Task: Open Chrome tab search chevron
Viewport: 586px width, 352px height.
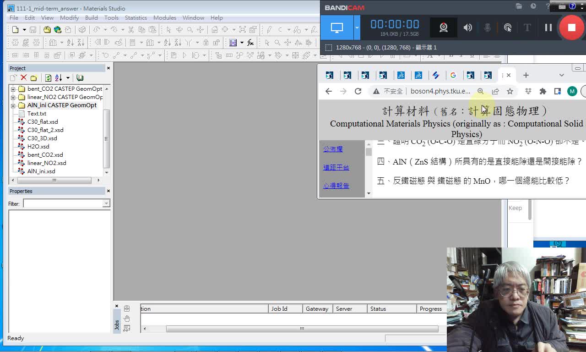Action: 562,75
